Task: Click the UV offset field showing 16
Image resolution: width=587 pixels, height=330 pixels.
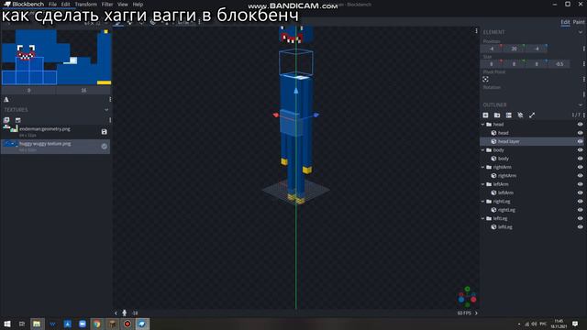Action: [83, 90]
